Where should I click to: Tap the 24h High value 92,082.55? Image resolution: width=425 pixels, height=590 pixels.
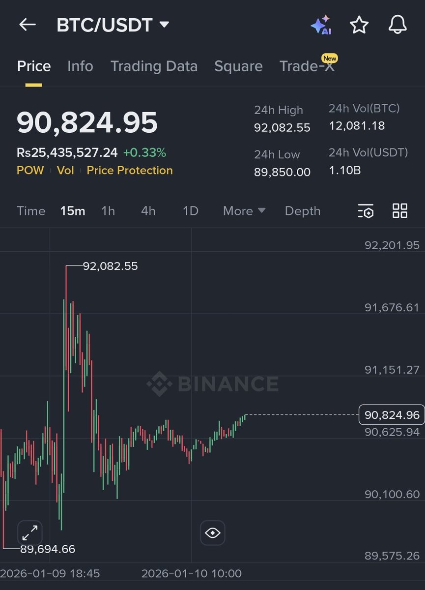(282, 128)
